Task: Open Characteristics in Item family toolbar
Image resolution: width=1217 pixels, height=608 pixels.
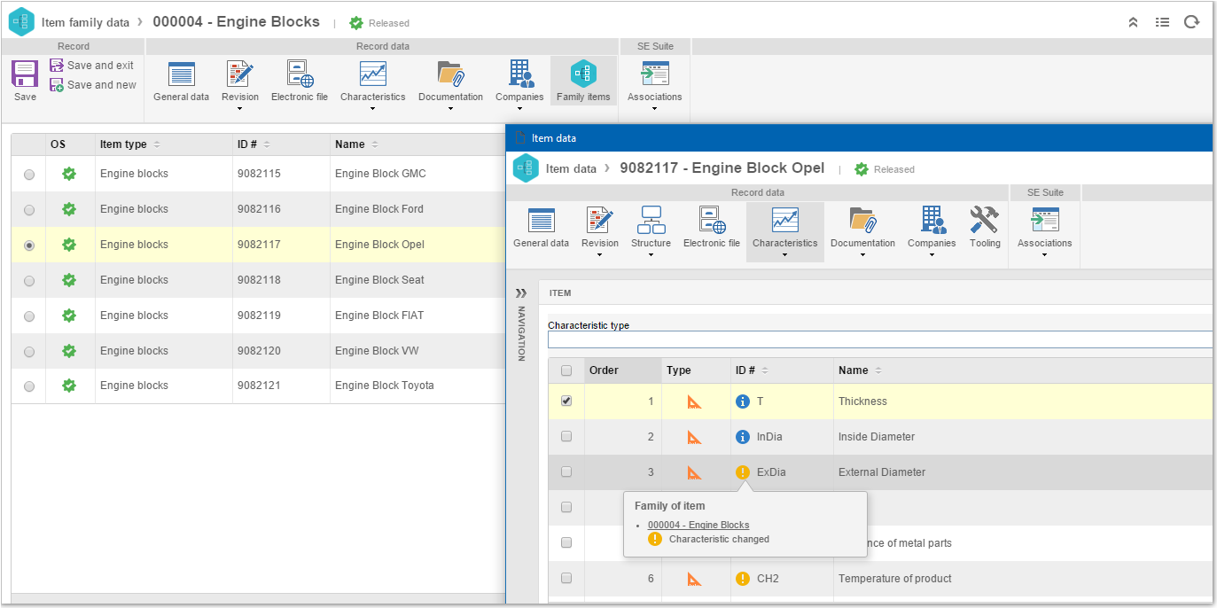Action: click(372, 82)
